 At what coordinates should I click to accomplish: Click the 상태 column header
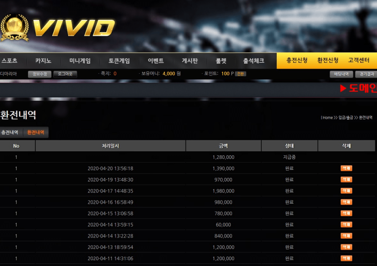[x=289, y=146]
